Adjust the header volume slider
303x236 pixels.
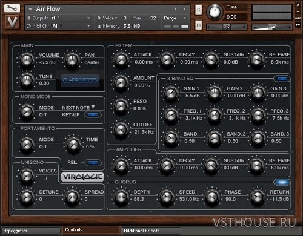272,27
